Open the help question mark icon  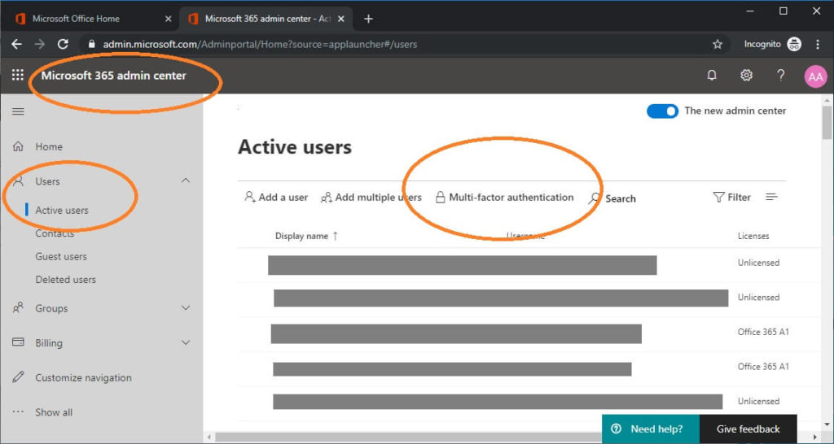[780, 76]
